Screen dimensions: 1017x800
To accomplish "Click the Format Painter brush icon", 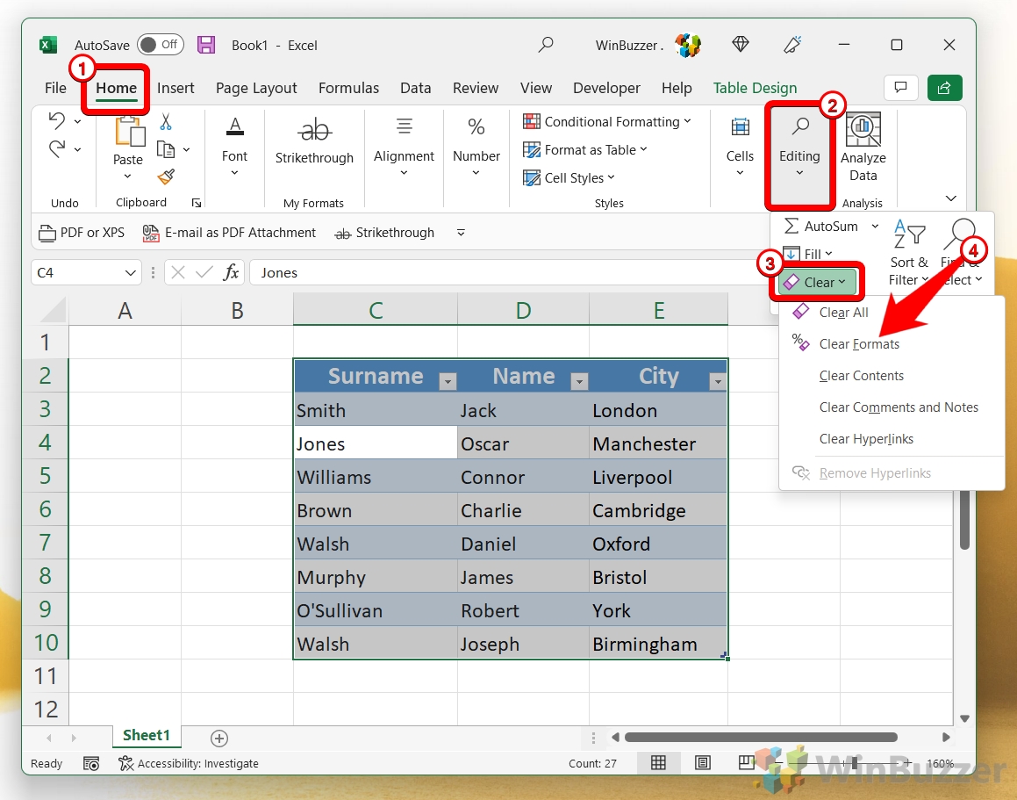I will [x=166, y=177].
